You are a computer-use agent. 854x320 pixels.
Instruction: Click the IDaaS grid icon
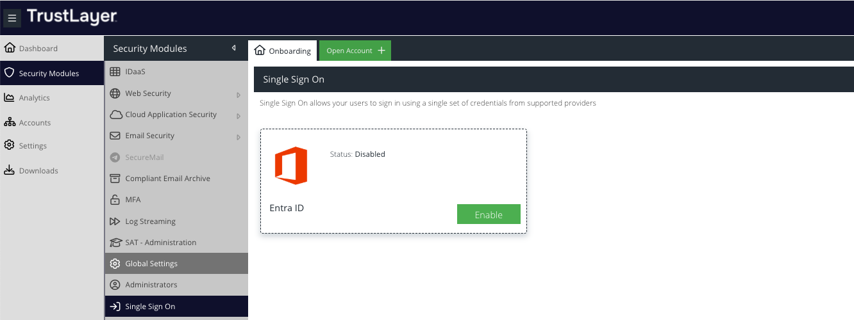115,72
